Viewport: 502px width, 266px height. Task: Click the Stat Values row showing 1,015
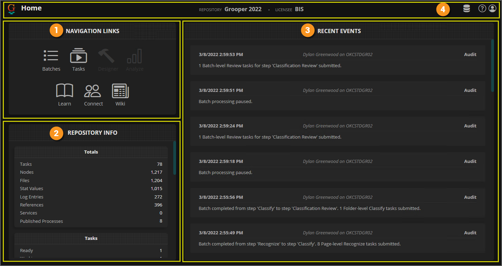(91, 189)
